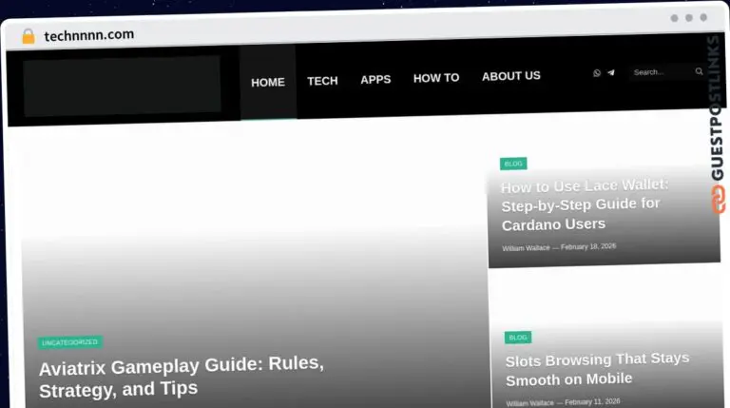Focus the Search input field
The width and height of the screenshot is (730, 408).
(x=661, y=72)
